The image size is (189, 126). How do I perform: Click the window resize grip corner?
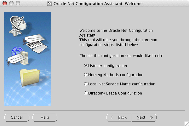pyautogui.click(x=186, y=123)
